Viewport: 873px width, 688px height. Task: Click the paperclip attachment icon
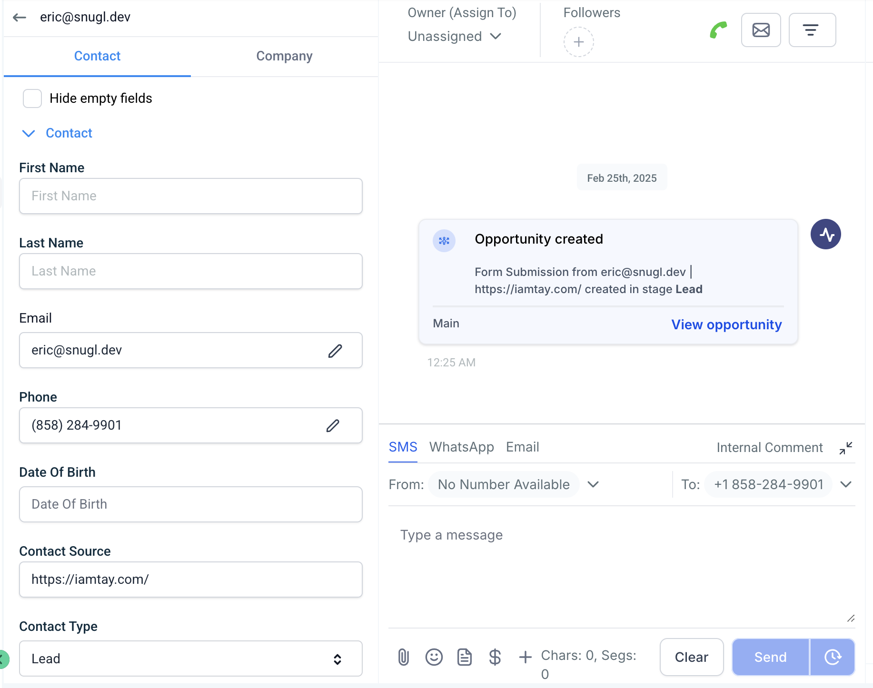tap(403, 657)
